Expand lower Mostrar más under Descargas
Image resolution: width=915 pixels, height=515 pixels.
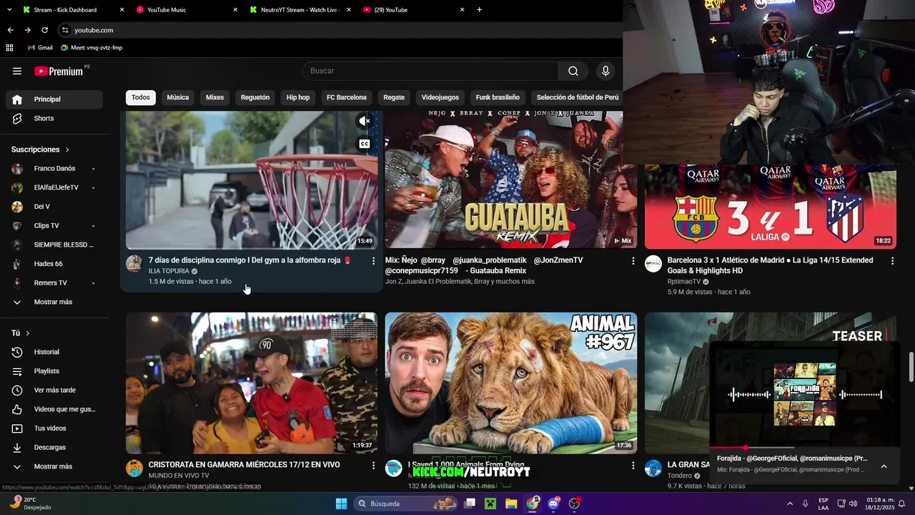pyautogui.click(x=54, y=466)
